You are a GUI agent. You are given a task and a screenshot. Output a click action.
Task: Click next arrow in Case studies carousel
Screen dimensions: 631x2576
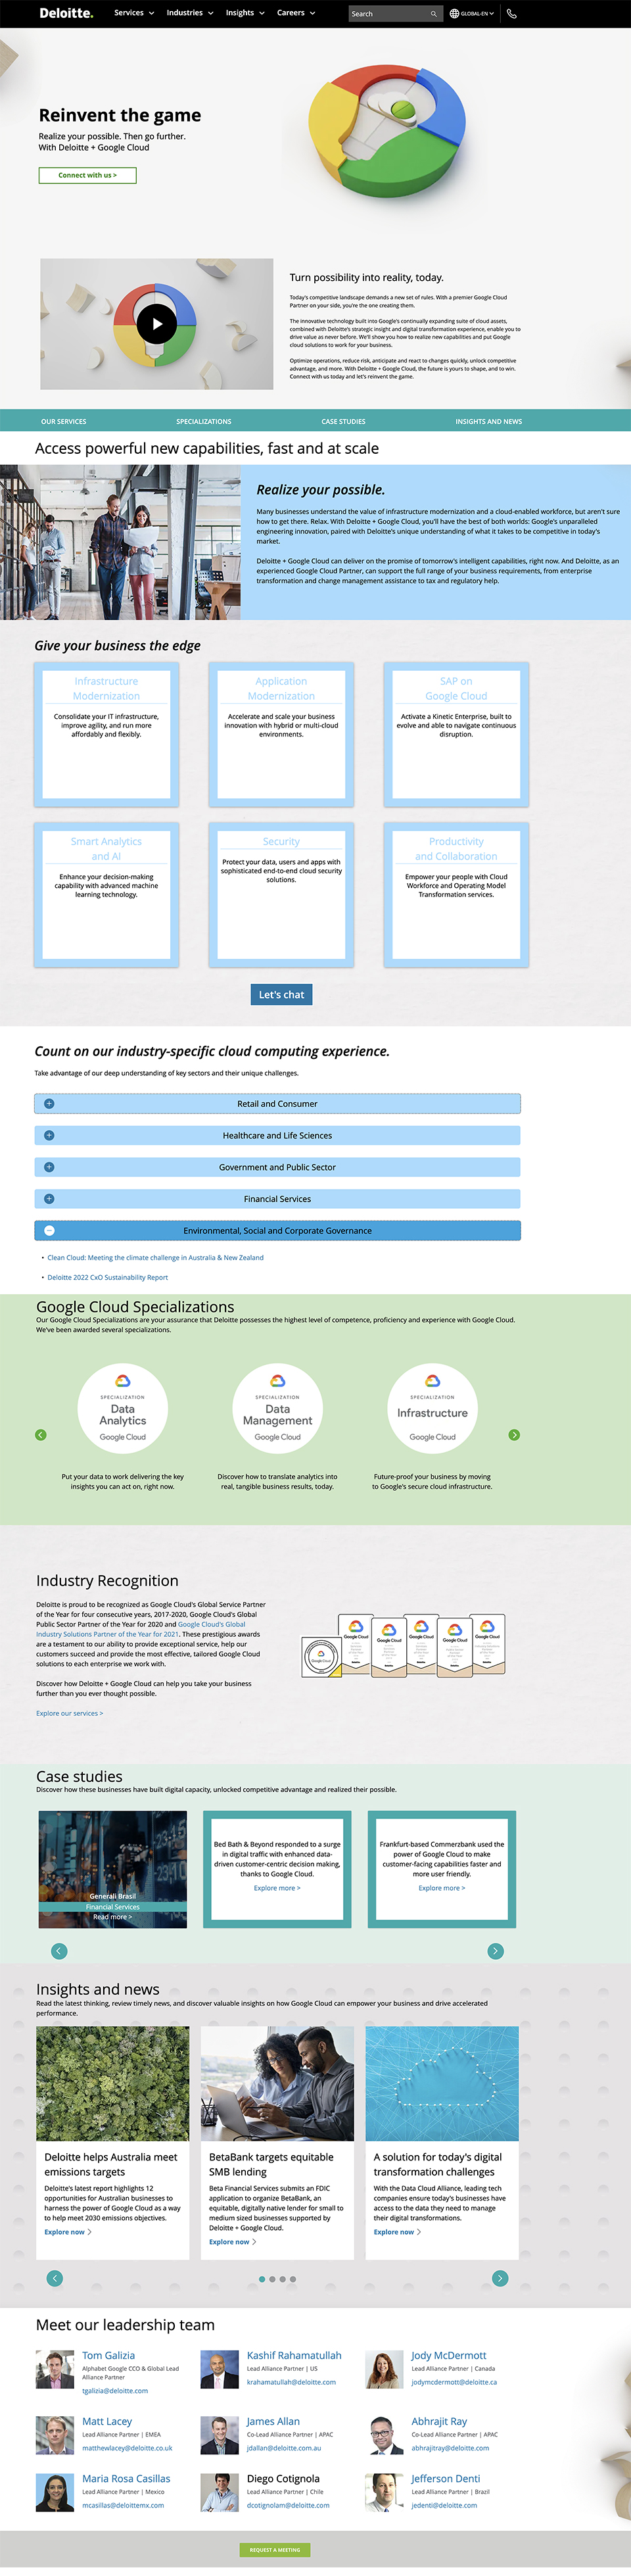click(x=495, y=1951)
